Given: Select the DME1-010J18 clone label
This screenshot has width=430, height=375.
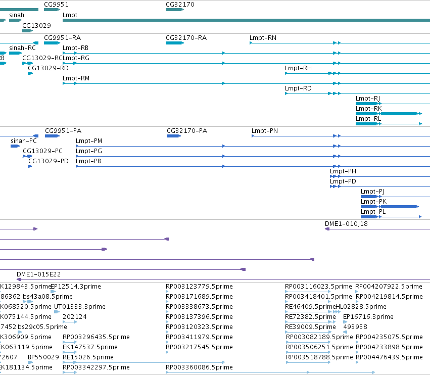Looking at the screenshot, I should coord(346,223).
